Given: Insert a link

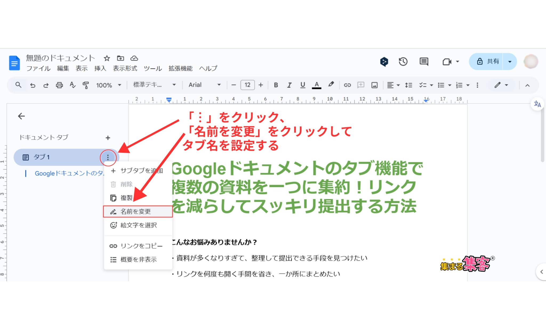Looking at the screenshot, I should 347,85.
